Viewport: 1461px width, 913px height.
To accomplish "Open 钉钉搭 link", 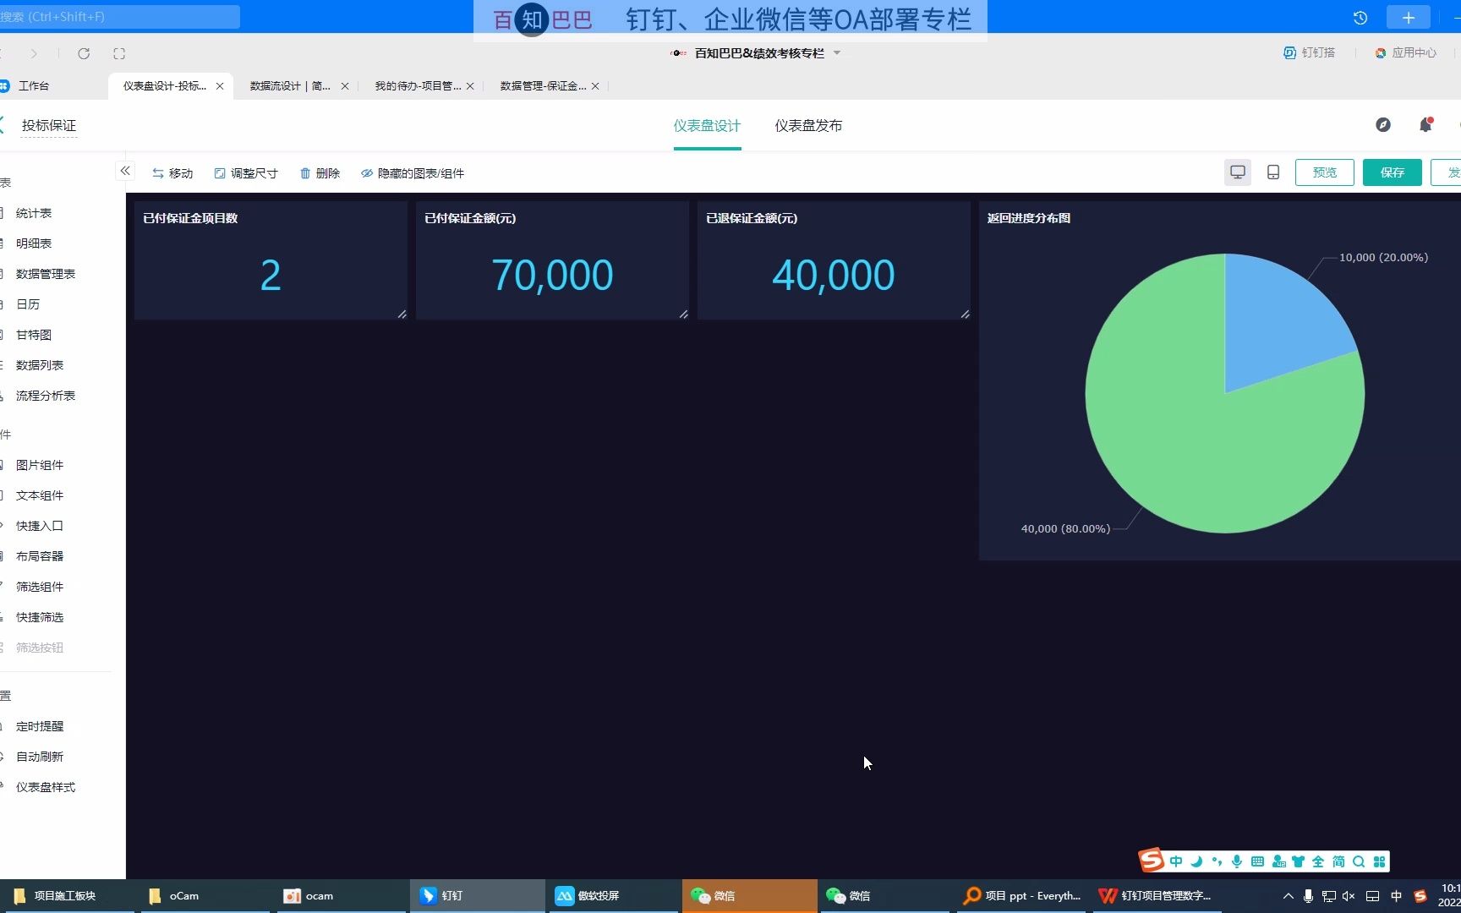I will tap(1309, 53).
